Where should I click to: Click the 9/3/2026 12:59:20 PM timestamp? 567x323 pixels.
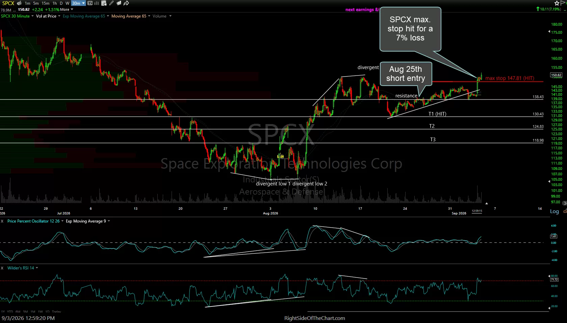[28, 318]
